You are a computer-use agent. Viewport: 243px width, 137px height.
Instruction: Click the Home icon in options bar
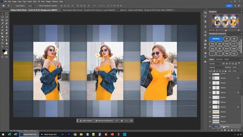point(3,6)
